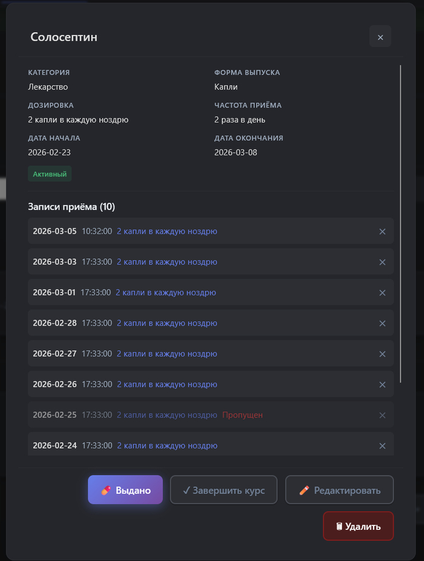The width and height of the screenshot is (424, 561).
Task: Delete the 2026-02-27 intake record
Action: [382, 354]
